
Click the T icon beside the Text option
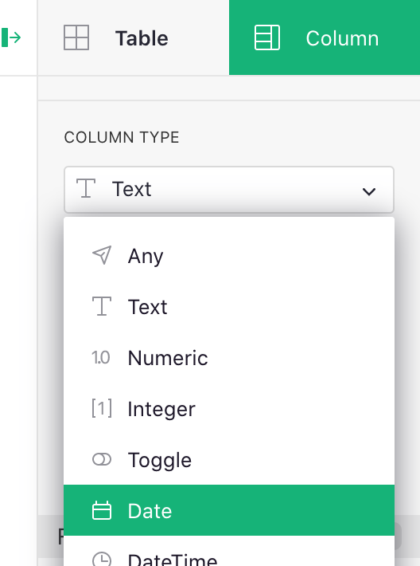click(102, 306)
